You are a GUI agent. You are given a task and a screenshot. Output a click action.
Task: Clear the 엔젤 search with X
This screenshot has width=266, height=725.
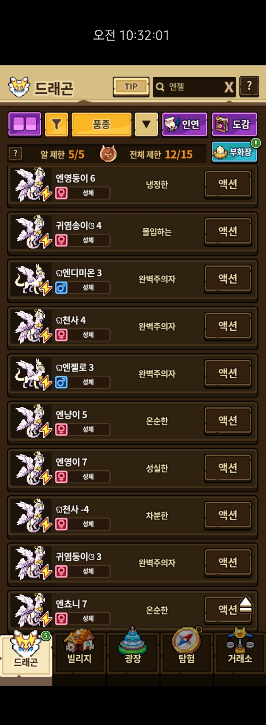(229, 87)
